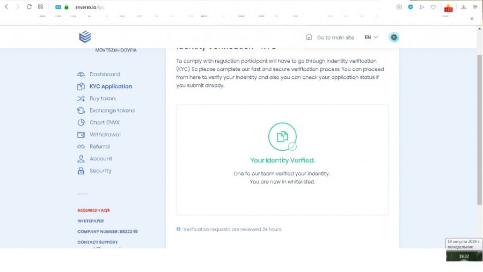
Task: Click the REQUIRED FAQS link
Action: coord(93,210)
